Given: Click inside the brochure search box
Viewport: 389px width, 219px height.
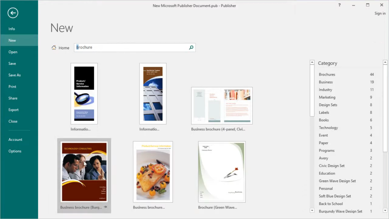Looking at the screenshot, I should [x=133, y=47].
